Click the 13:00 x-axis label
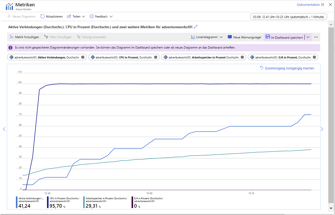Screen dimensions: 335x215 tap(149, 193)
